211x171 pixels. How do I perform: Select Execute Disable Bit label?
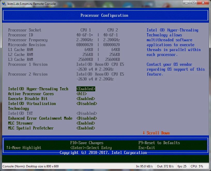28,99
